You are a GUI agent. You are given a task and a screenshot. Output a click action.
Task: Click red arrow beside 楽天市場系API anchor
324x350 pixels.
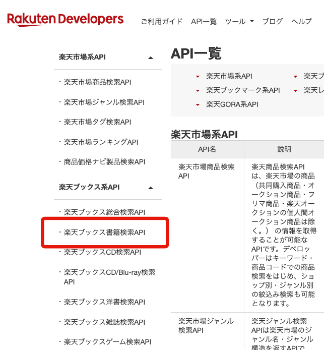[x=198, y=77]
